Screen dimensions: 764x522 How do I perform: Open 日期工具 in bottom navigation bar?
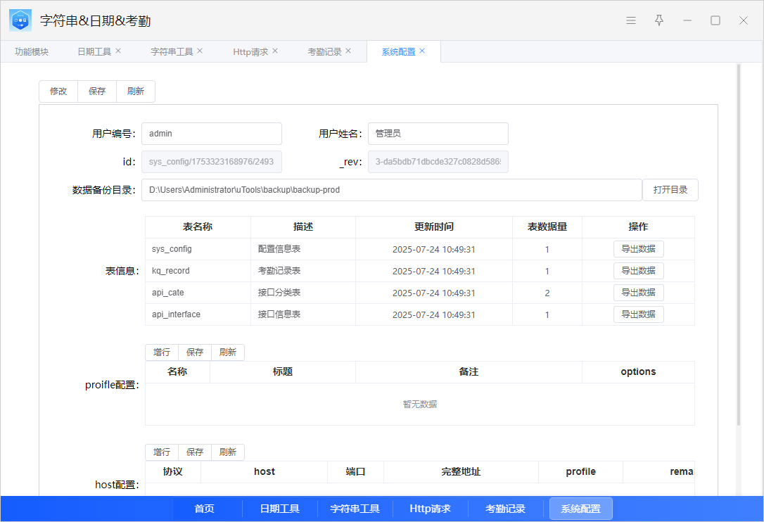[x=280, y=509]
